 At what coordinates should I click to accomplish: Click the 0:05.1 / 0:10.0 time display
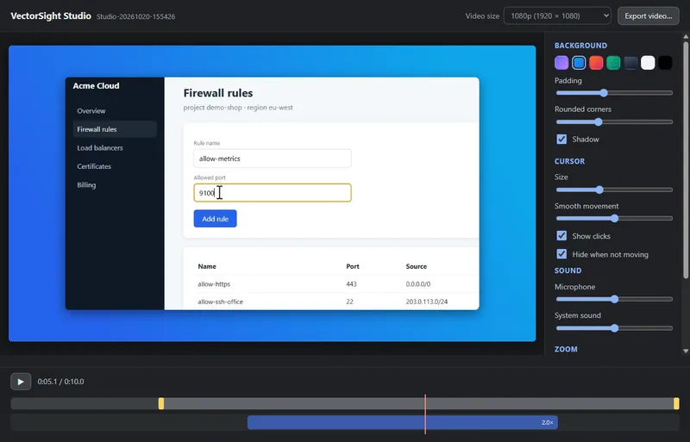point(60,382)
